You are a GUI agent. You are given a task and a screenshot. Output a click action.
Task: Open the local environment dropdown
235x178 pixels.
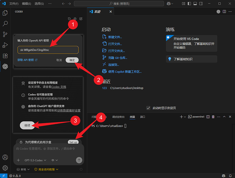click(23, 169)
